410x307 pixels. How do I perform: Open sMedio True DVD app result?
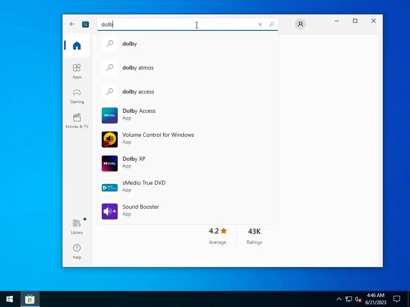click(188, 187)
